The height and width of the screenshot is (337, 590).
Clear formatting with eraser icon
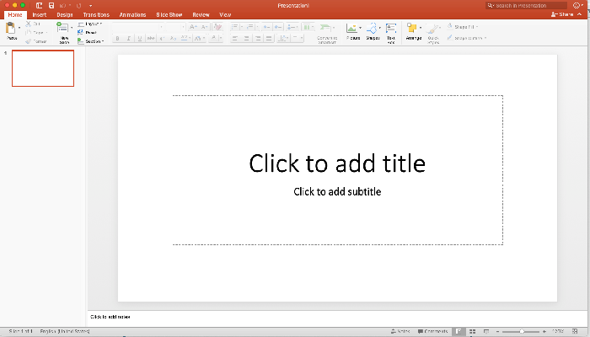[217, 27]
